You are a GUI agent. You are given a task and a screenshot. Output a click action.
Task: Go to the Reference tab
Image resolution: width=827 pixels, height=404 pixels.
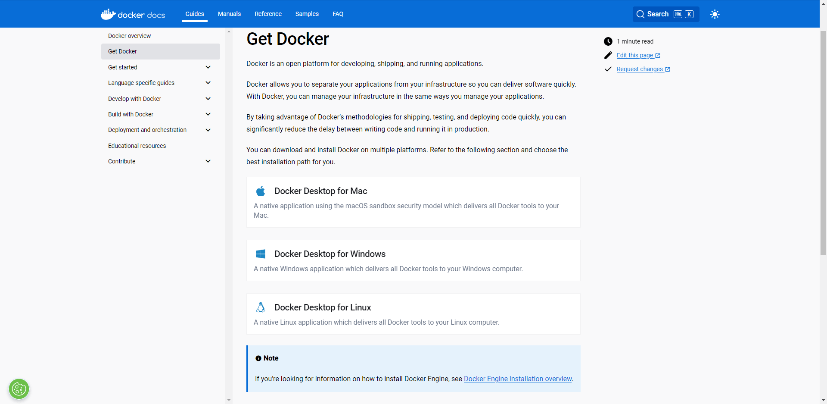pos(268,14)
